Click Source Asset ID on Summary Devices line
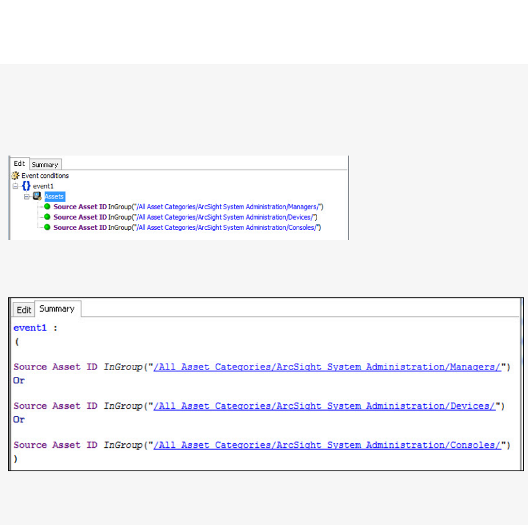Viewport: 528px width, 525px height. coord(55,406)
